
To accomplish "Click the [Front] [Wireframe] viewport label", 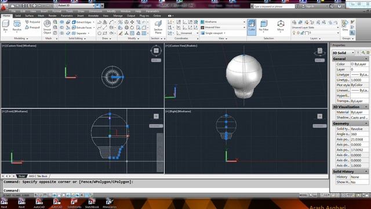I will coord(15,111).
